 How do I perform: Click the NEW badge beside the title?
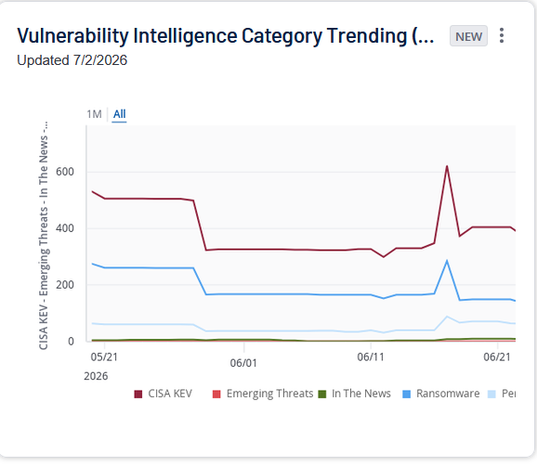[x=468, y=36]
